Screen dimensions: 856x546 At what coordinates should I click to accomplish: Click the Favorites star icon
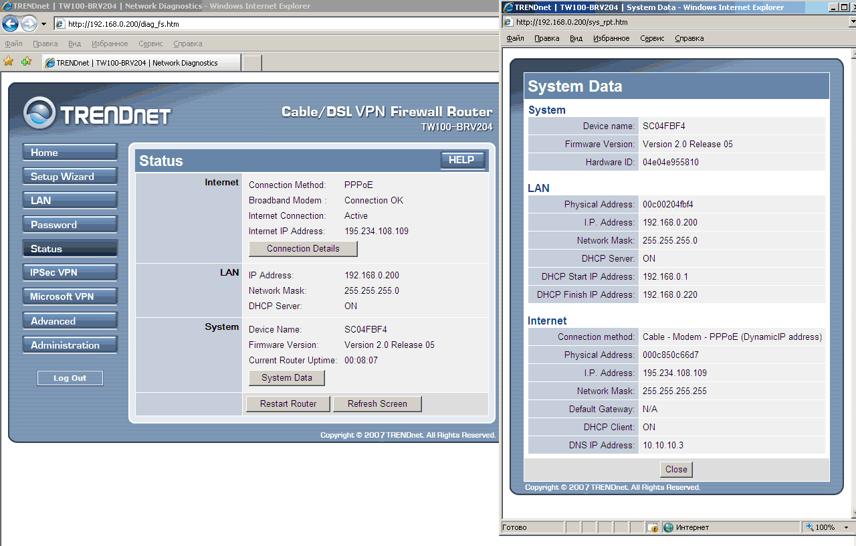pos(9,62)
